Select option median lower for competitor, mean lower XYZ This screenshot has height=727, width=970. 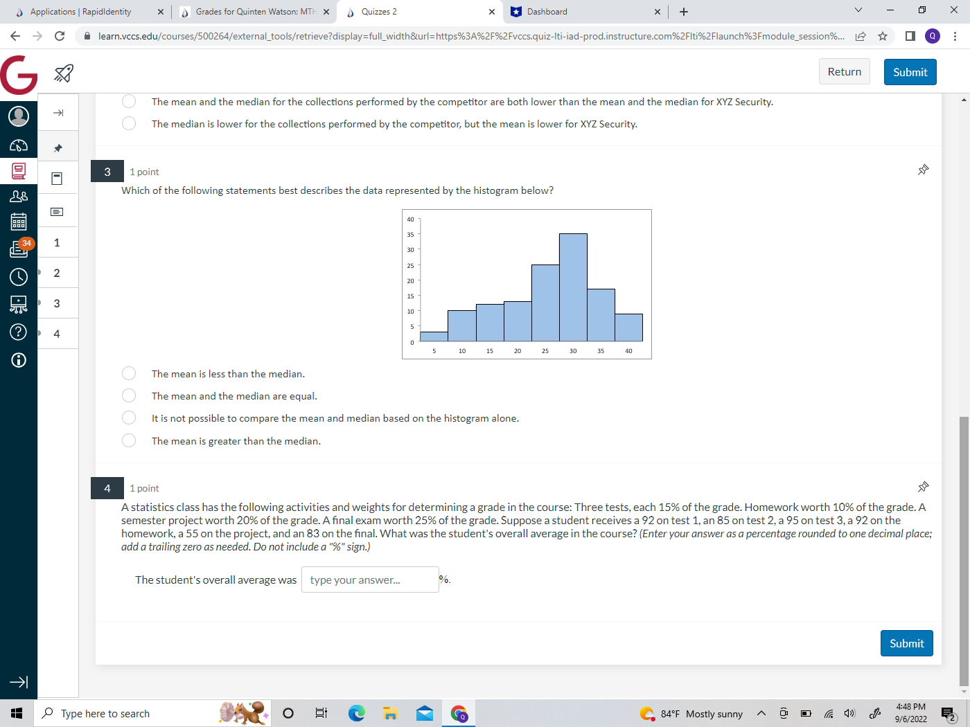point(129,123)
